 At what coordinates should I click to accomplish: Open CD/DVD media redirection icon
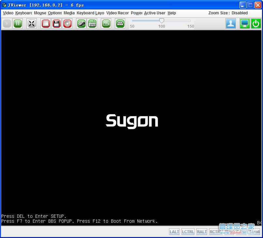(x=68, y=23)
